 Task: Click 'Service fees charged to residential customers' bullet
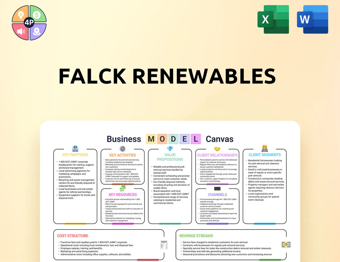(x=215, y=242)
